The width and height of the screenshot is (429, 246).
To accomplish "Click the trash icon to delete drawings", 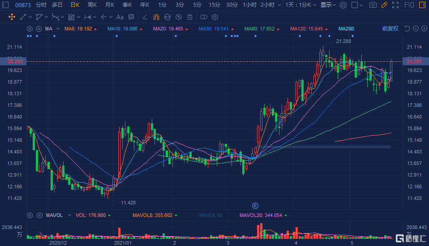I will pyautogui.click(x=190, y=17).
